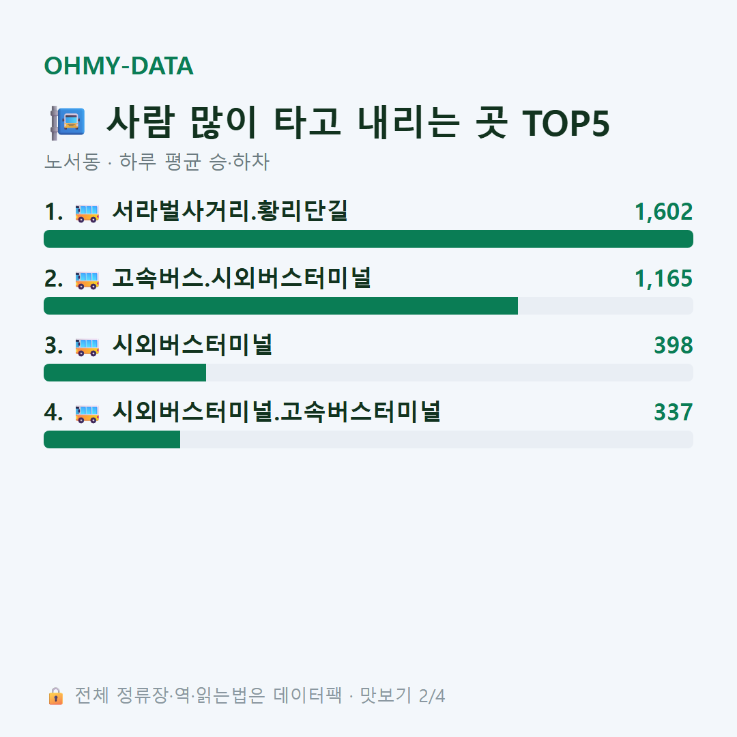The width and height of the screenshot is (737, 737).
Task: Select the 고속버스.시외버스터미널 stop name
Action: pos(242,278)
